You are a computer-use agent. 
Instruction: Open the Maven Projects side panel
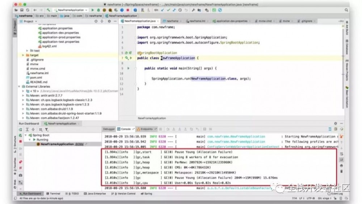click(x=347, y=70)
